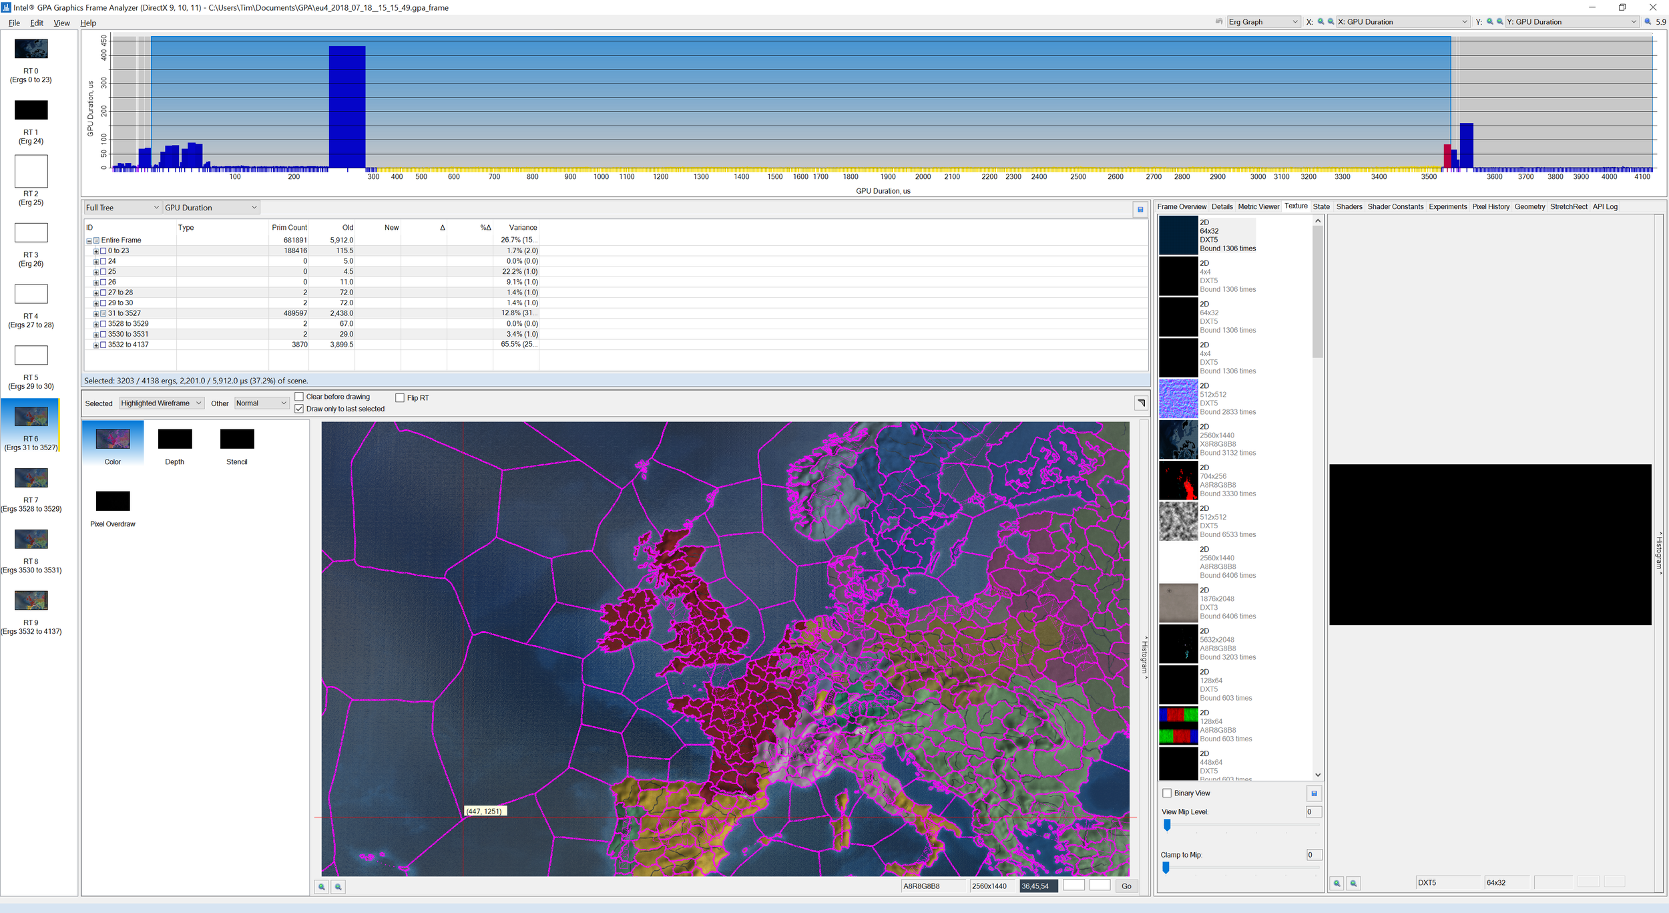Image resolution: width=1669 pixels, height=913 pixels.
Task: Expand the 3530 to 3531 tree node
Action: (x=95, y=335)
